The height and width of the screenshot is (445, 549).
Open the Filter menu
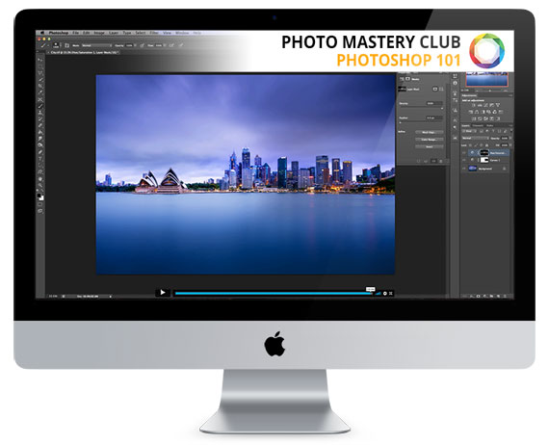155,33
